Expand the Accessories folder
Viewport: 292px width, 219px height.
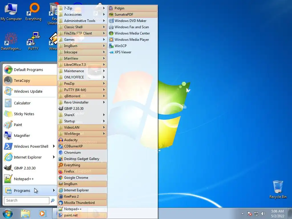[x=82, y=15]
